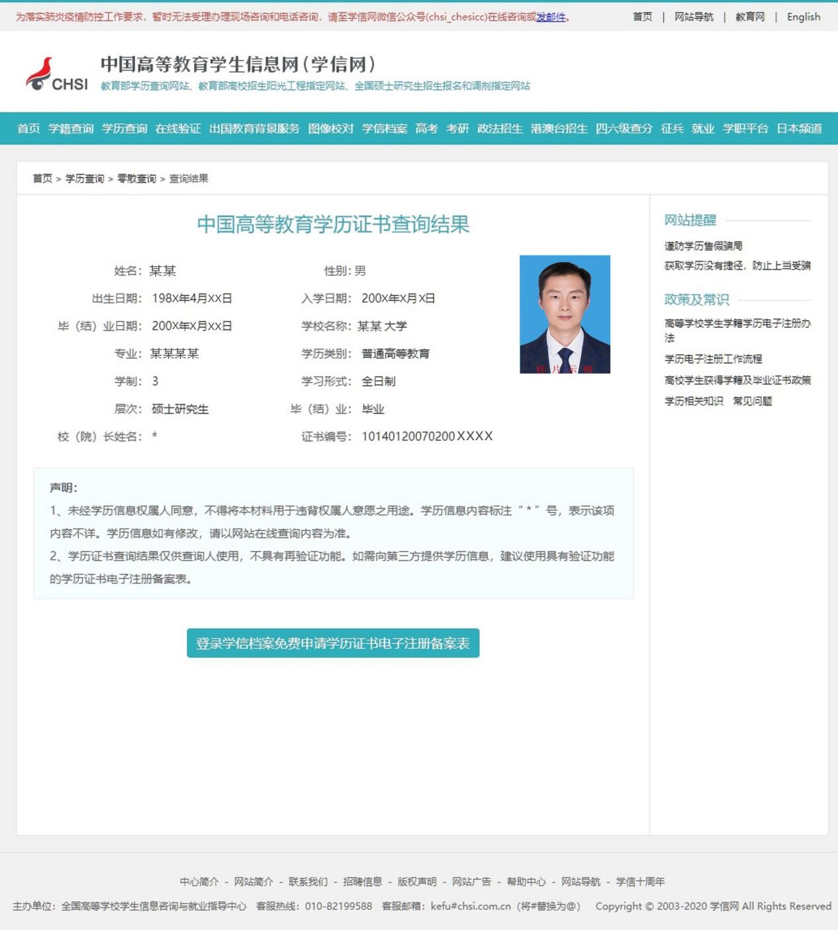
Task: Open the 学籍查询 menu item
Action: (x=71, y=128)
